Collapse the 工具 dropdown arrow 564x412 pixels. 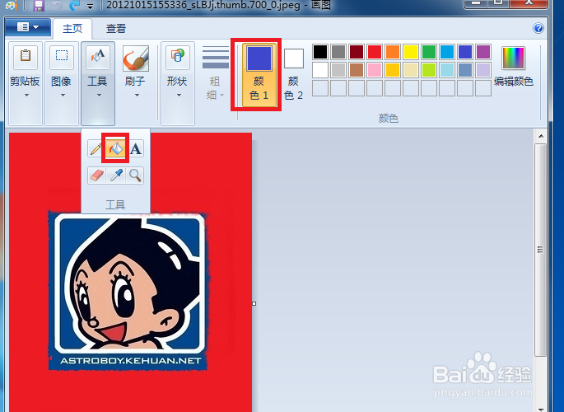point(99,96)
